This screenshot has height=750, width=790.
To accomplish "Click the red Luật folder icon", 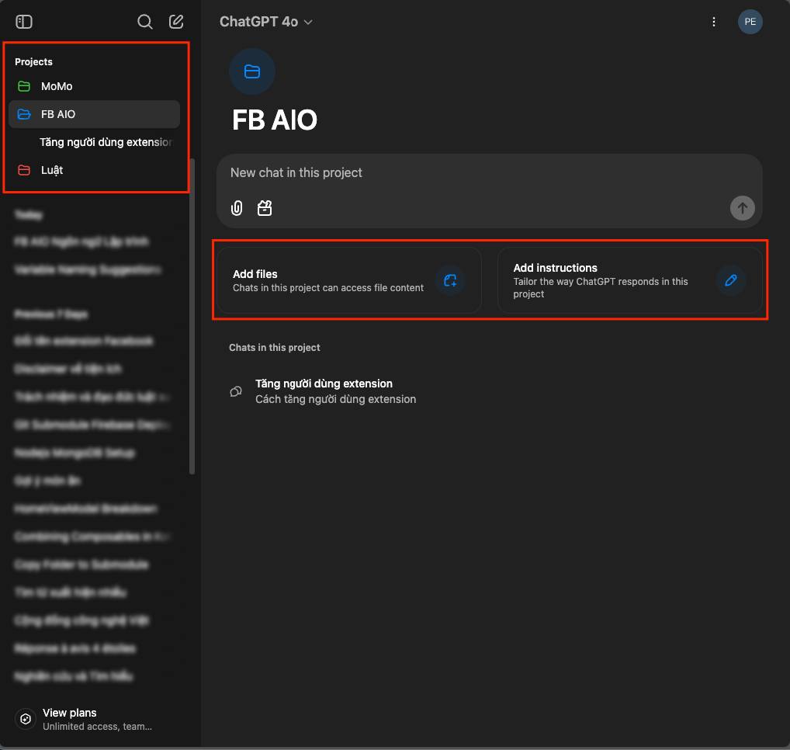I will point(24,170).
